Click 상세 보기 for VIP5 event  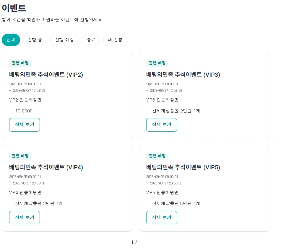[162, 217]
